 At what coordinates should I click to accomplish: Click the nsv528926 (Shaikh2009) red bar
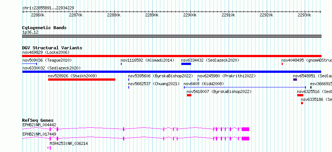[x=82, y=80]
